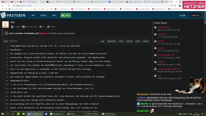Click the Sign Up link in banner
The image size is (206, 116).
pyautogui.click(x=43, y=33)
